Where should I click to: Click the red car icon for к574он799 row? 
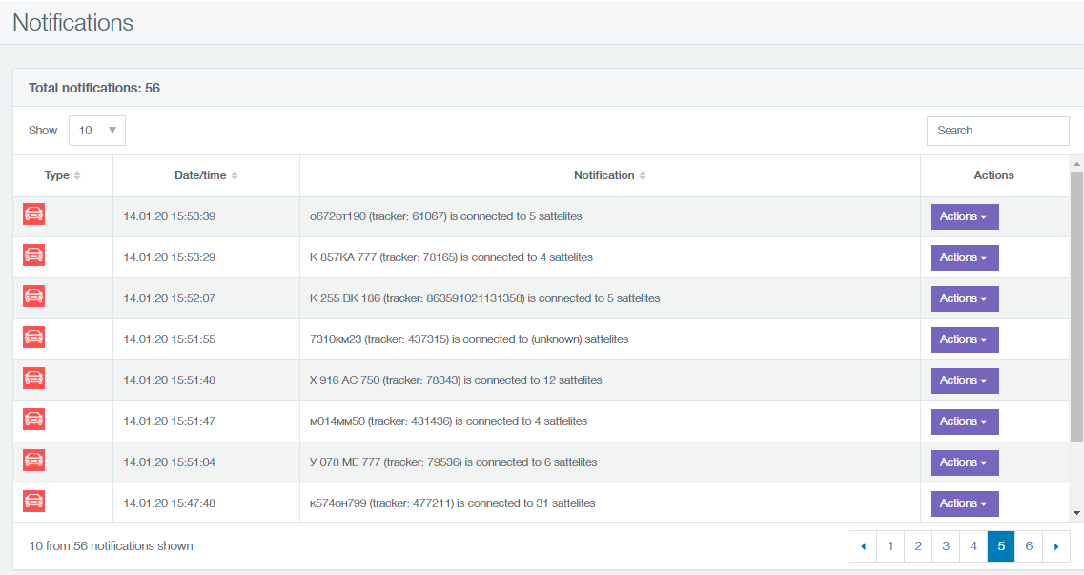point(34,501)
